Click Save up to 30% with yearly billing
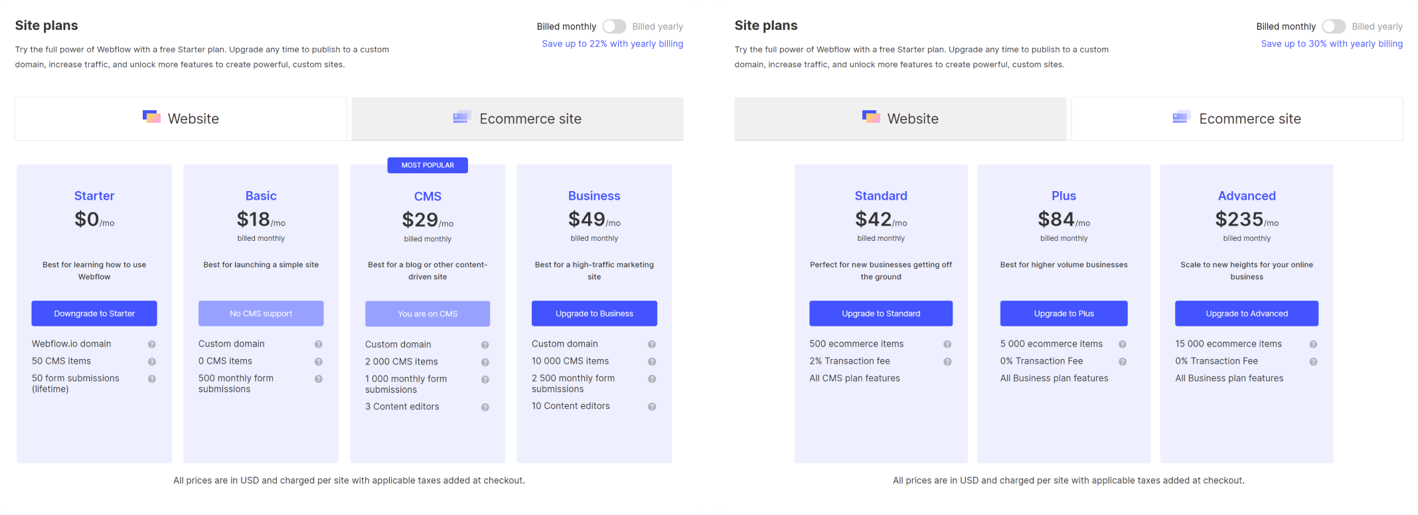The width and height of the screenshot is (1418, 515). tap(1332, 43)
